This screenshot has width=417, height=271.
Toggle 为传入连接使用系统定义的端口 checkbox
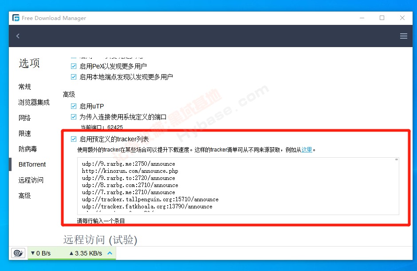click(x=74, y=117)
